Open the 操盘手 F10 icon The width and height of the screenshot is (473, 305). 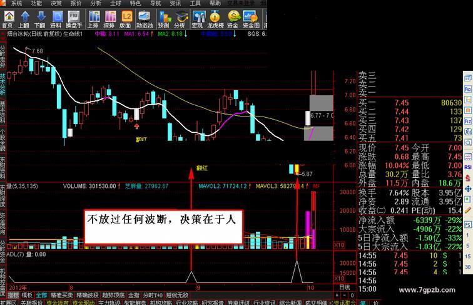(74, 19)
